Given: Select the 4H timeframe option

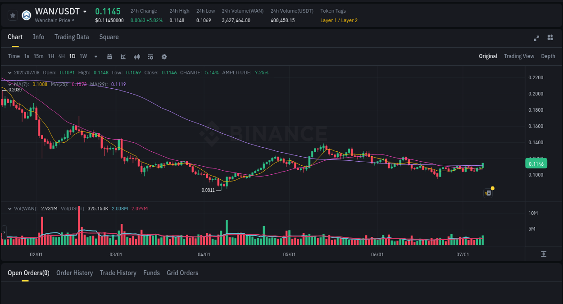Looking at the screenshot, I should click(61, 56).
